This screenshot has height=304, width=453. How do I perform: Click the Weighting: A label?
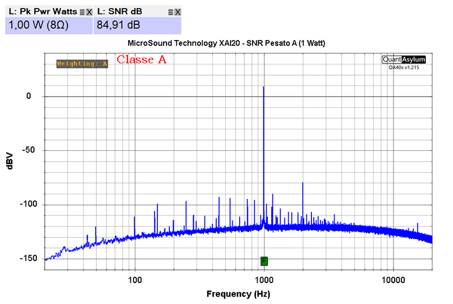82,64
